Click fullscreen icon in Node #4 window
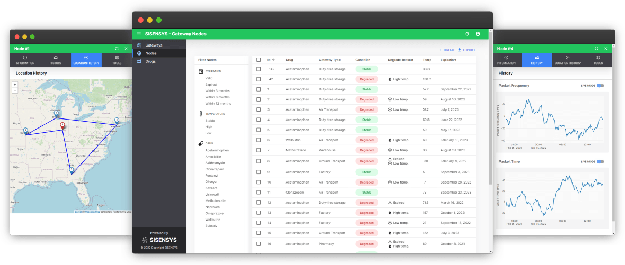625x265 pixels. tap(596, 49)
